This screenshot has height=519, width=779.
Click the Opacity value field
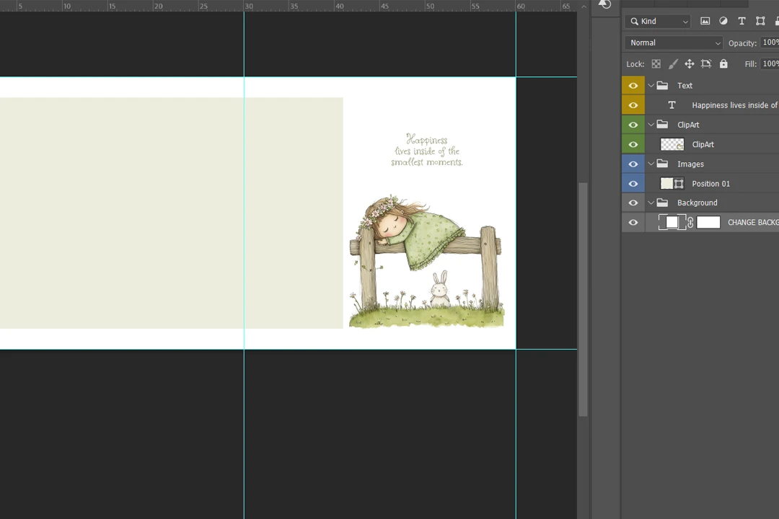pyautogui.click(x=770, y=43)
